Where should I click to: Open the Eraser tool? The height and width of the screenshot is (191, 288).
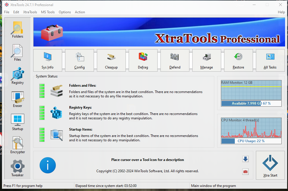(x=17, y=99)
